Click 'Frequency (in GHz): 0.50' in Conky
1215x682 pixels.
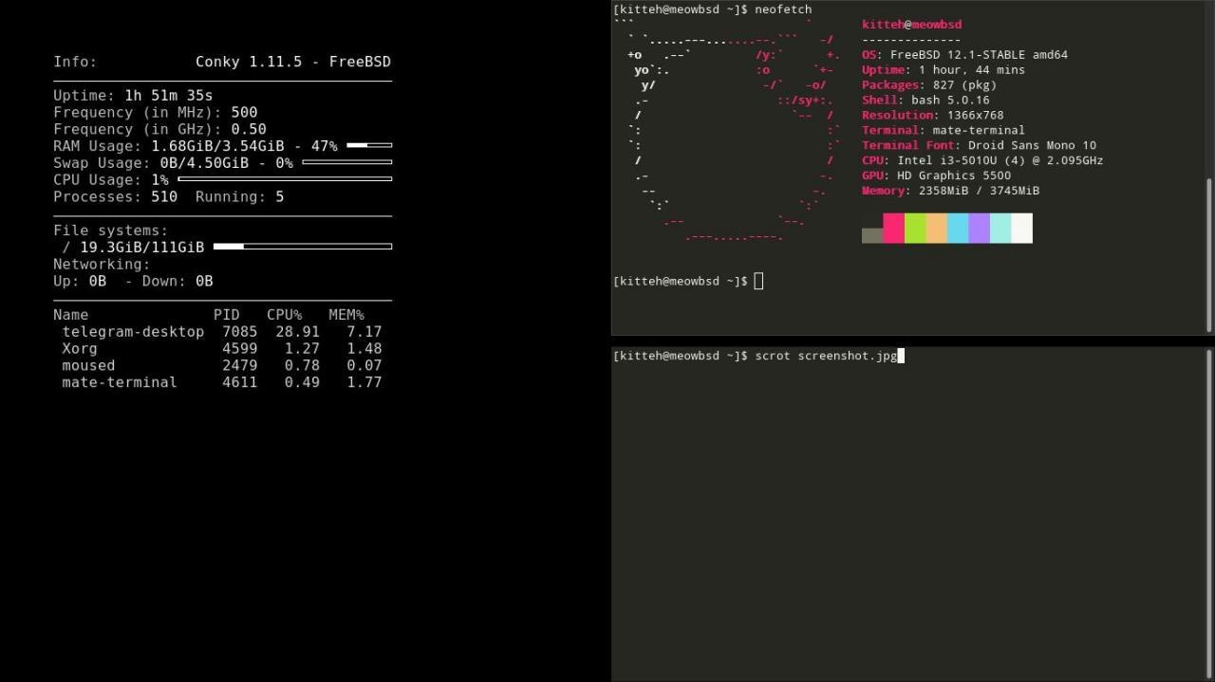click(x=159, y=129)
